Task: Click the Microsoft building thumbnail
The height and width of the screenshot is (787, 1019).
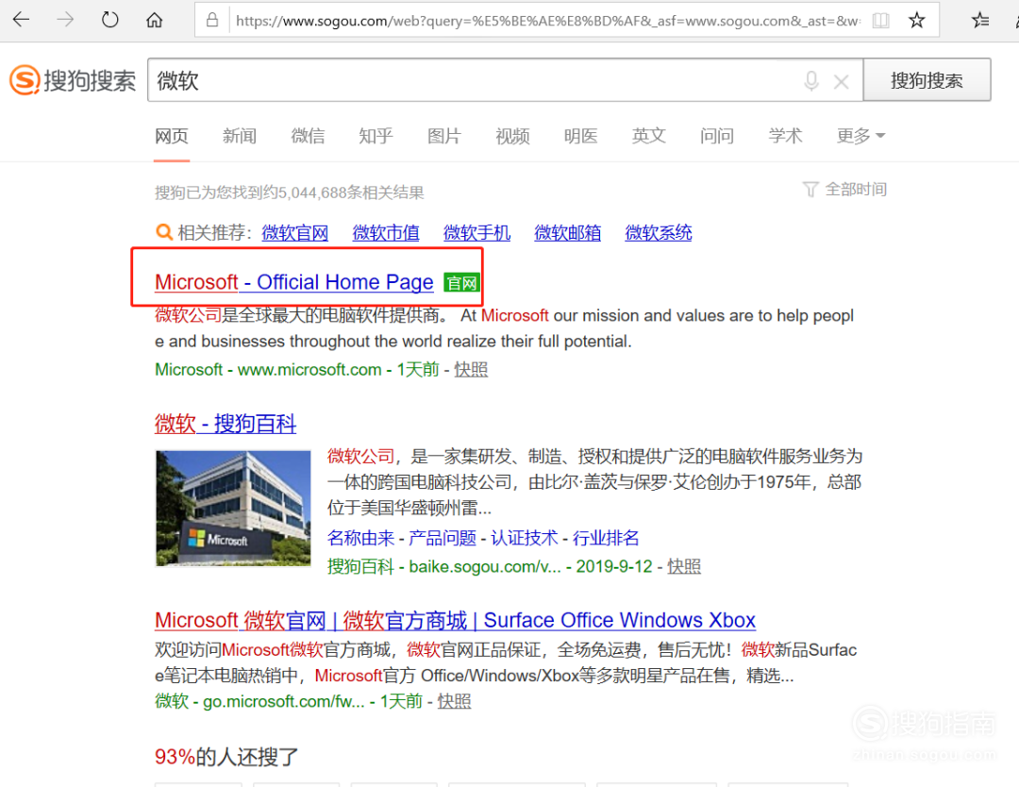Action: (x=233, y=509)
